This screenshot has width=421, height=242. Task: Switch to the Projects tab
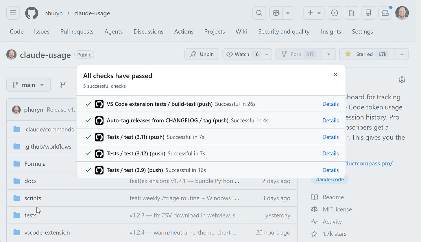(215, 32)
